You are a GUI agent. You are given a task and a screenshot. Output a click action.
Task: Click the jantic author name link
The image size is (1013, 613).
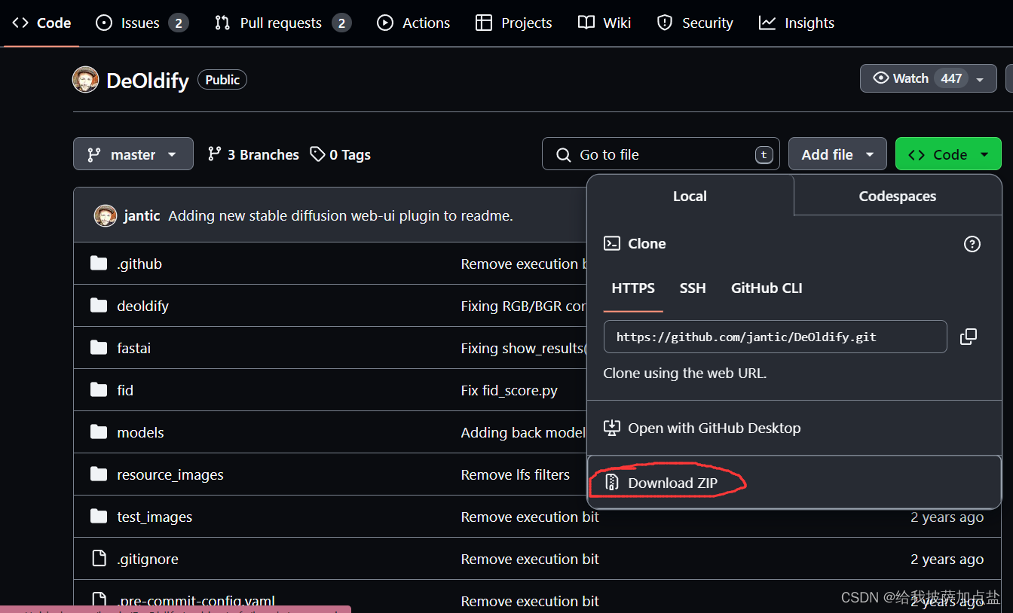pos(142,215)
